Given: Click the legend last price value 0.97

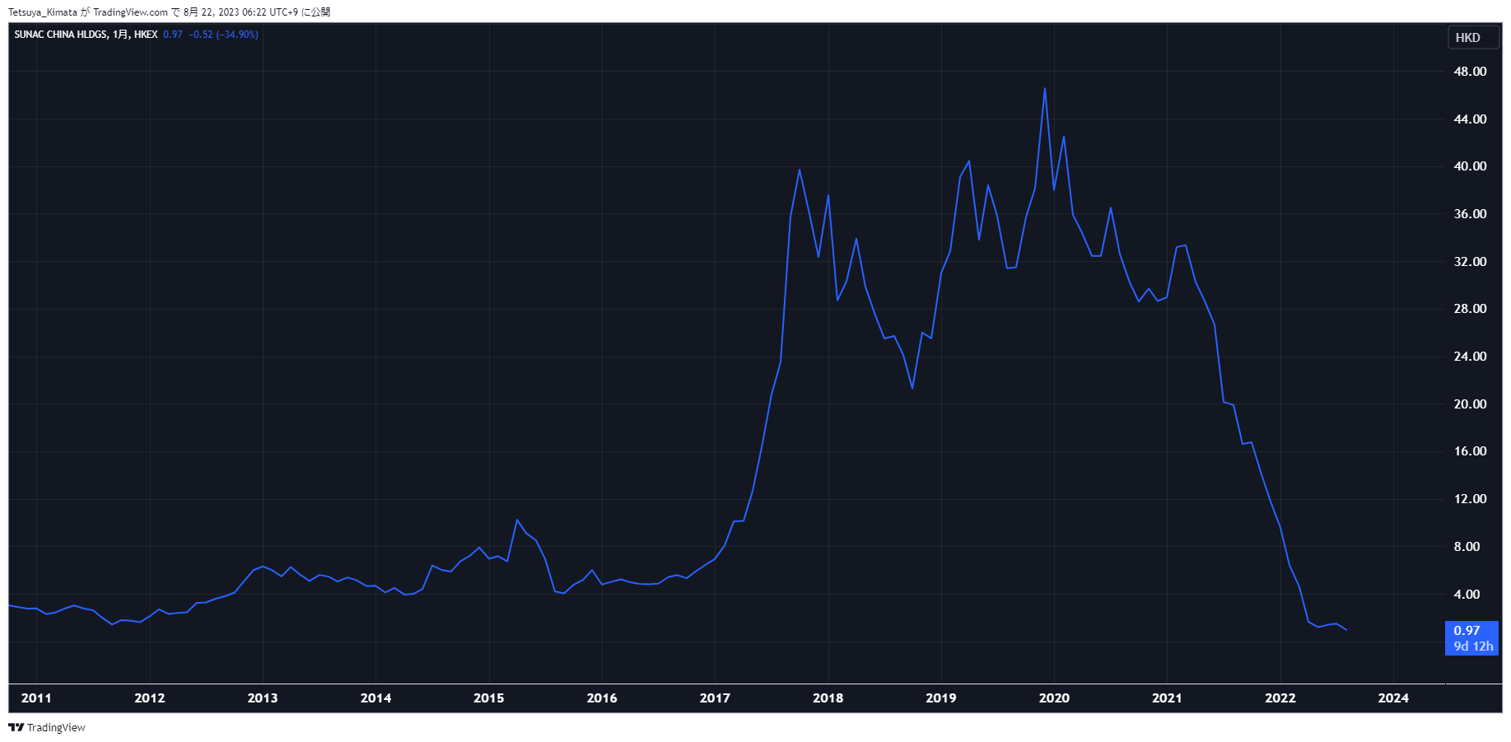Looking at the screenshot, I should pyautogui.click(x=173, y=35).
